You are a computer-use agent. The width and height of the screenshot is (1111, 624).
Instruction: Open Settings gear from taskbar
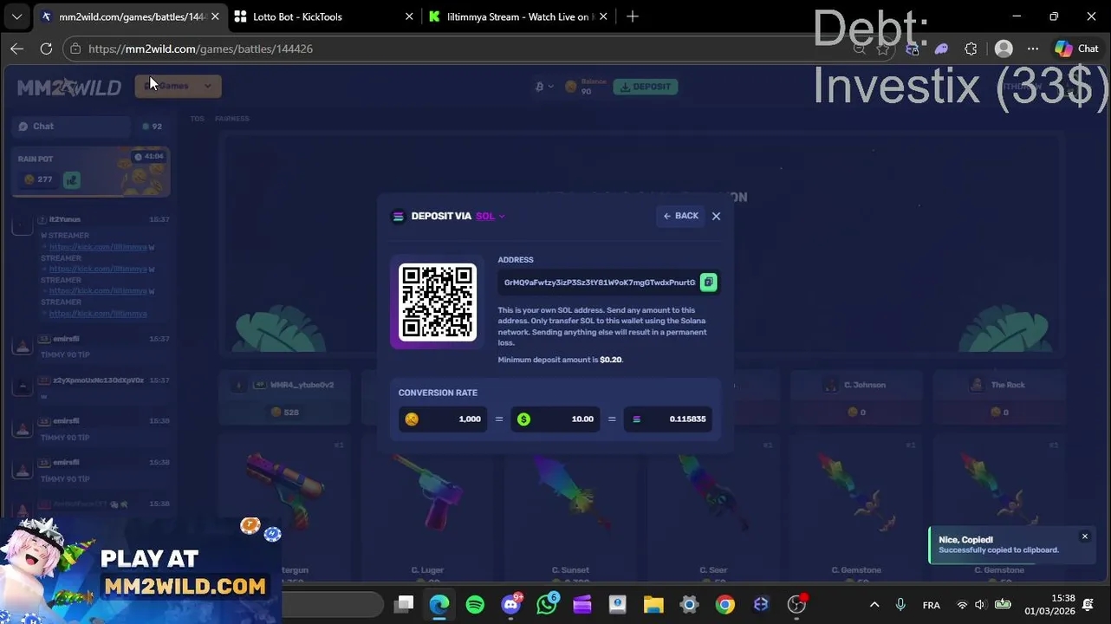point(689,605)
